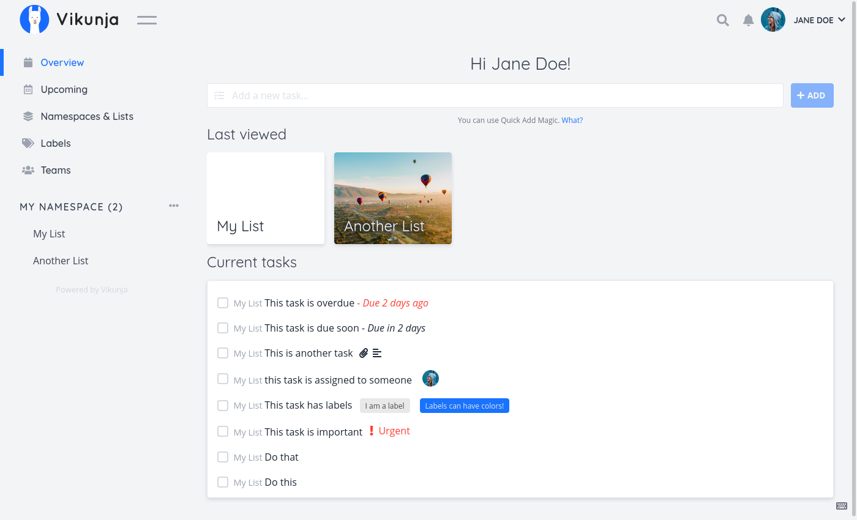Click the assignee avatar on assigned task
Image resolution: width=857 pixels, height=520 pixels.
430,379
